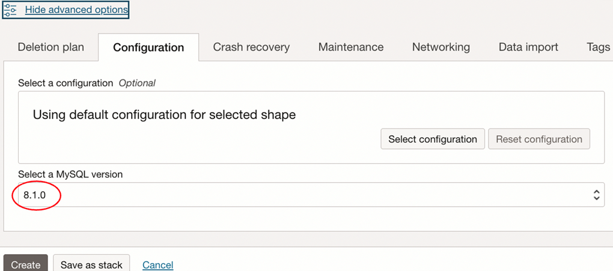Switch to the Data import tab
Image resolution: width=613 pixels, height=271 pixels.
pos(528,47)
